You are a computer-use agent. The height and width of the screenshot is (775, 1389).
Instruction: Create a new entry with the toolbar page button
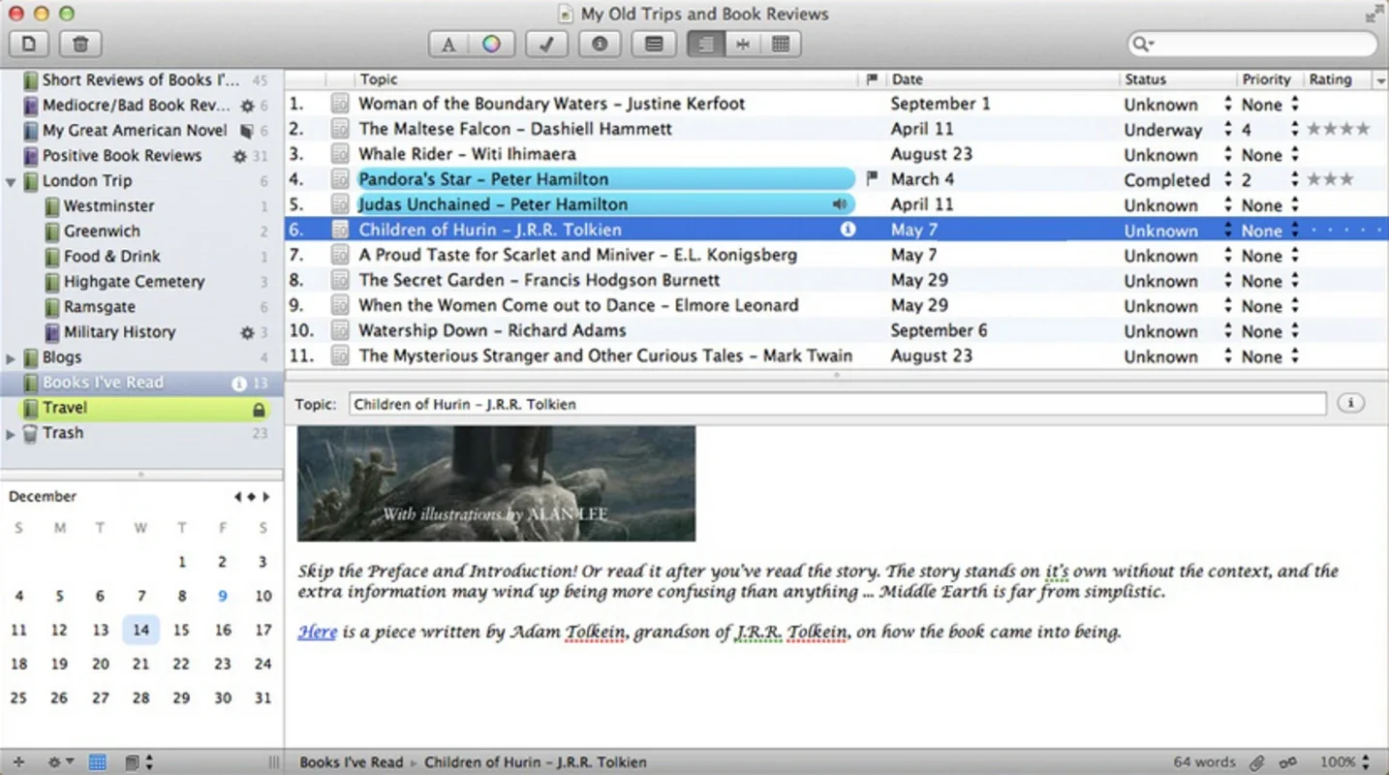click(29, 44)
